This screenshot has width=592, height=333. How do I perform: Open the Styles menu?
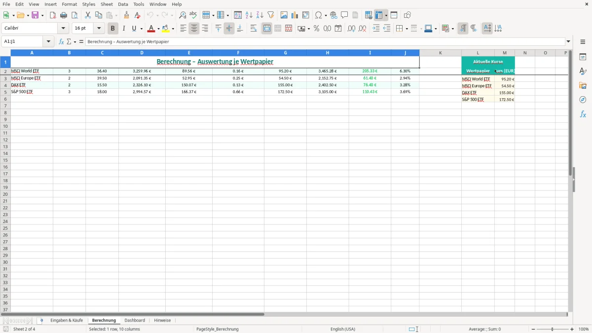point(89,4)
